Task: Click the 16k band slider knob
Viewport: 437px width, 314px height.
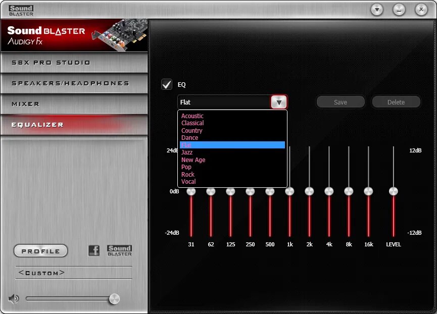Action: (368, 191)
